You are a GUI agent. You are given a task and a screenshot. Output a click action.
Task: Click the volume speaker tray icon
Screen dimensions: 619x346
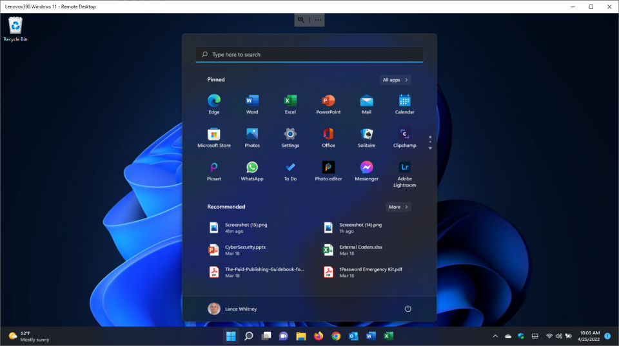click(558, 336)
